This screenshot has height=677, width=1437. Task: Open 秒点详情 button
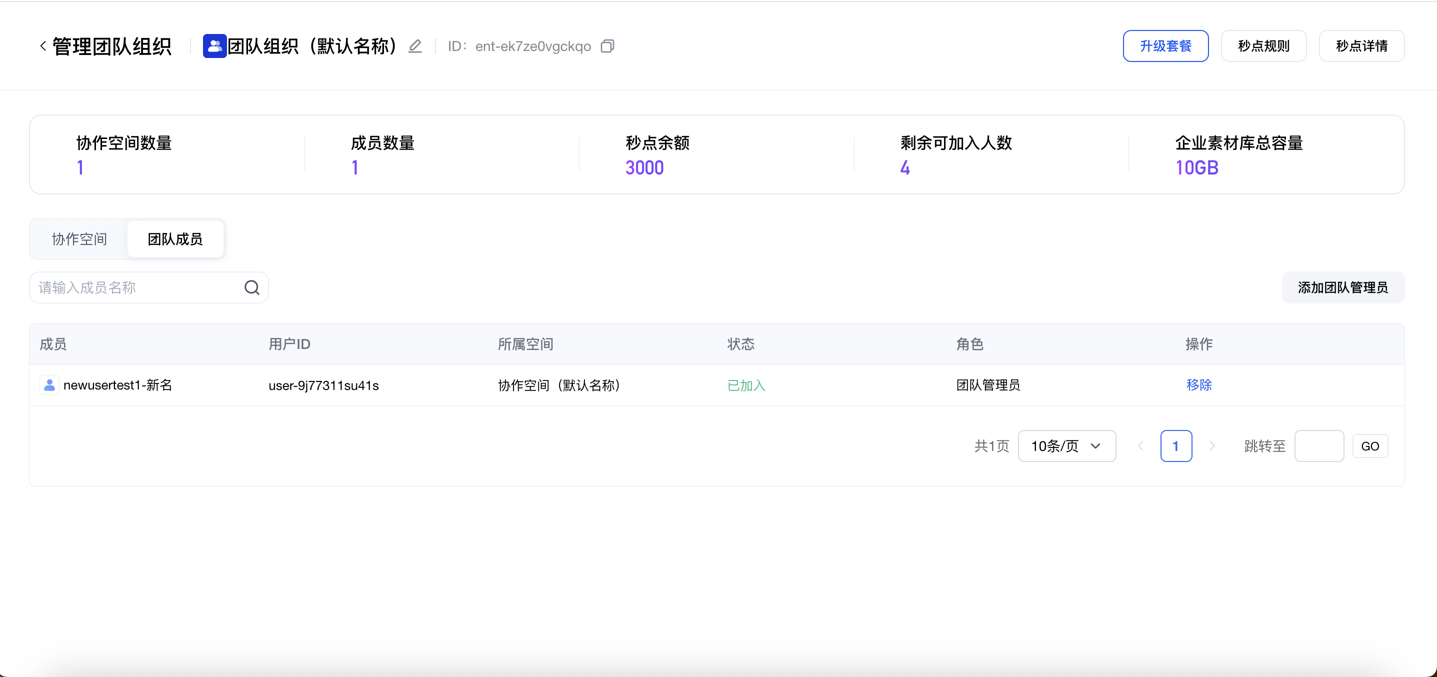click(1361, 45)
